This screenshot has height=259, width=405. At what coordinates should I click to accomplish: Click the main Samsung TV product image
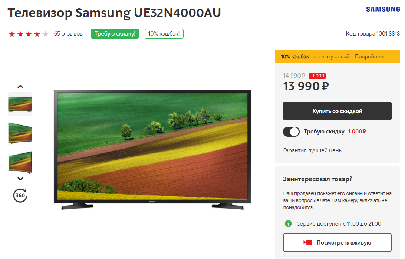[x=152, y=150]
